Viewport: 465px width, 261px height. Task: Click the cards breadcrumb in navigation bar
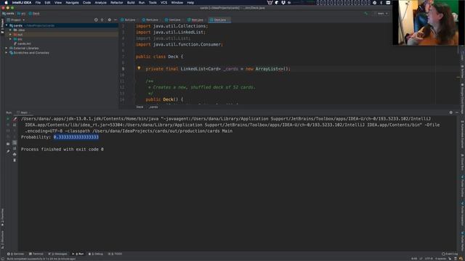(8, 13)
